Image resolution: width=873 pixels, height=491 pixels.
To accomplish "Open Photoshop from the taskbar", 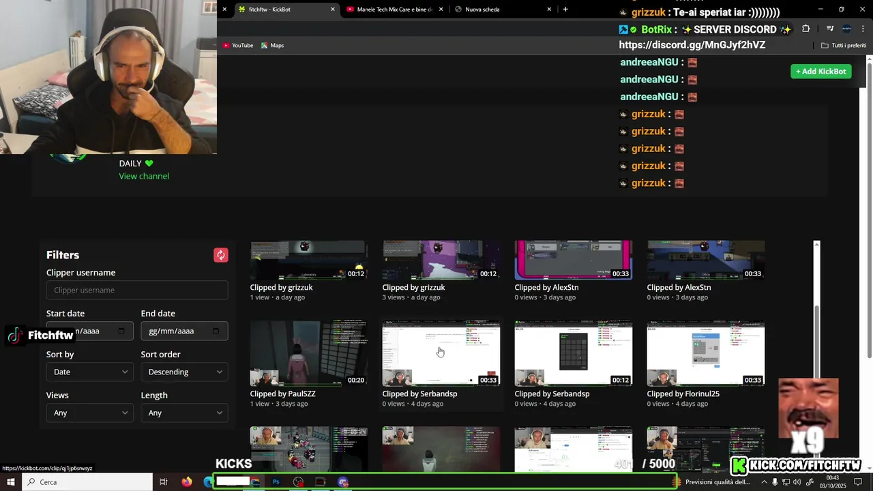I will [x=276, y=482].
